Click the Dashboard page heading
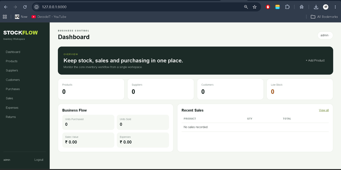341x170 pixels. click(x=74, y=37)
